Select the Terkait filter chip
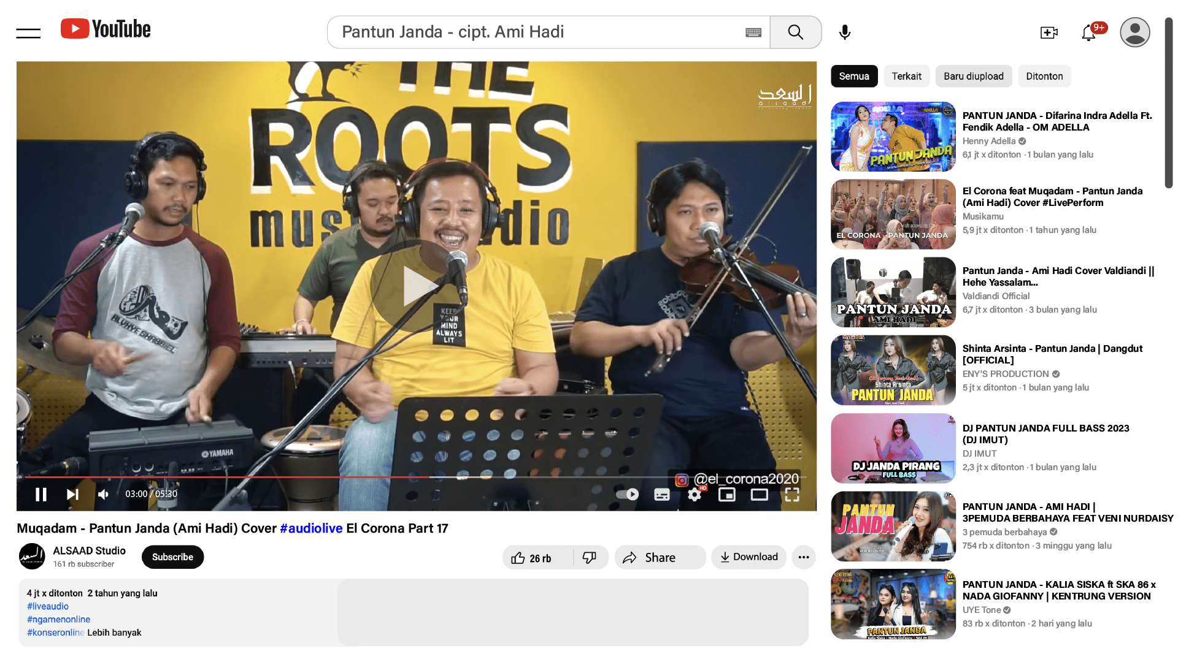Image resolution: width=1178 pixels, height=662 pixels. 906,77
